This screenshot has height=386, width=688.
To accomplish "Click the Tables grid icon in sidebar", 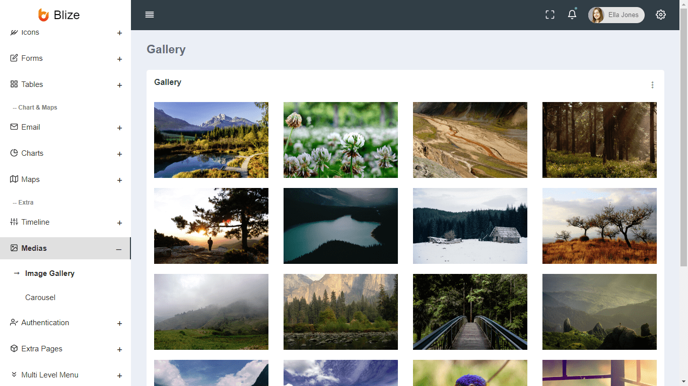I will click(14, 84).
